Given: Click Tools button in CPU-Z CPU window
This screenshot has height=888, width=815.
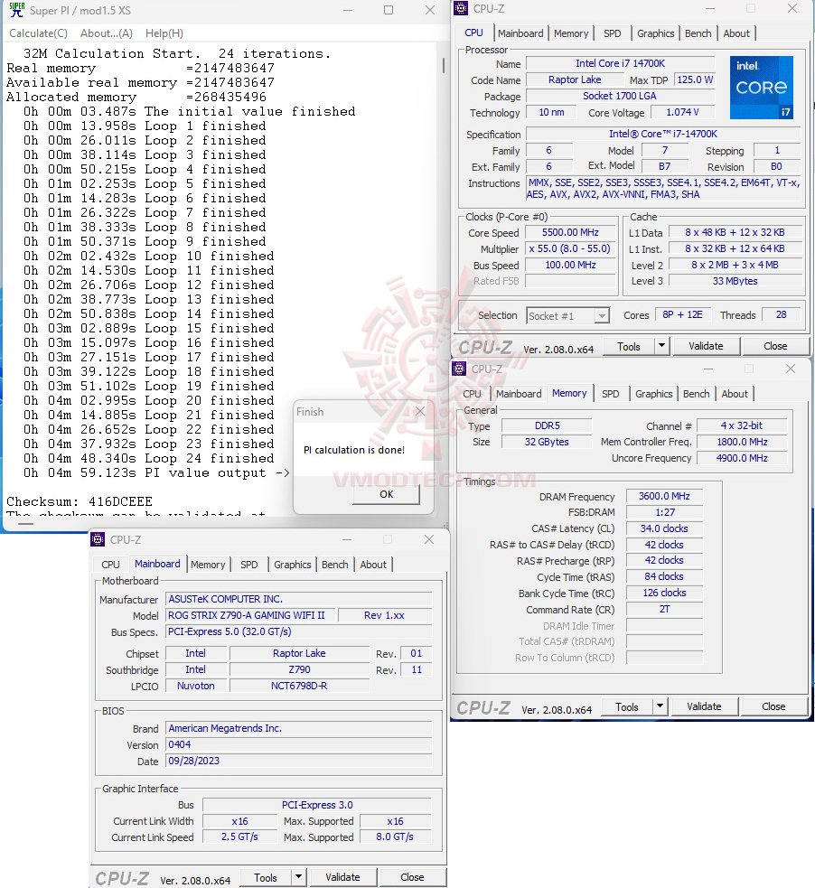Looking at the screenshot, I should [629, 346].
